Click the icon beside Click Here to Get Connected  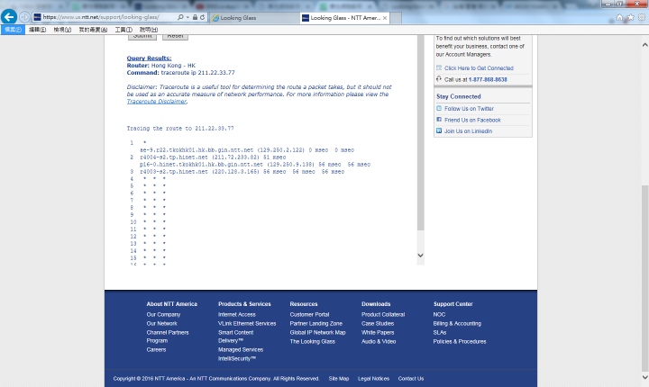point(439,67)
